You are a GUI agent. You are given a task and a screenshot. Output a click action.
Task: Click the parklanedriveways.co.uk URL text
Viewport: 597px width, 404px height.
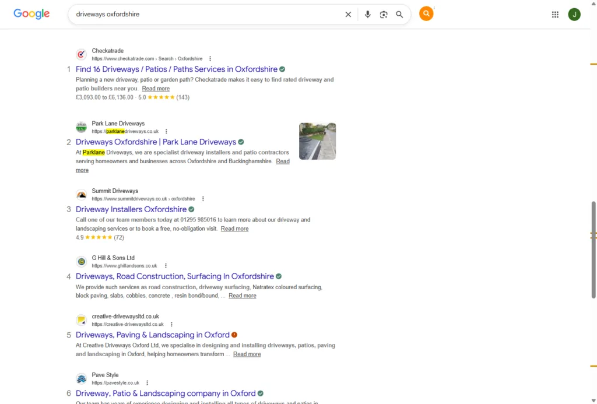click(x=125, y=131)
